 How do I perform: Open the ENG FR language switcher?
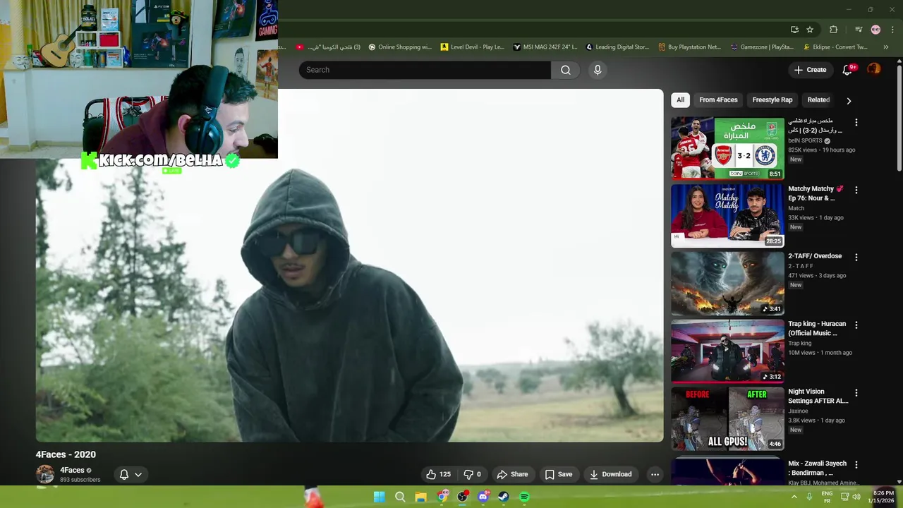tap(827, 497)
